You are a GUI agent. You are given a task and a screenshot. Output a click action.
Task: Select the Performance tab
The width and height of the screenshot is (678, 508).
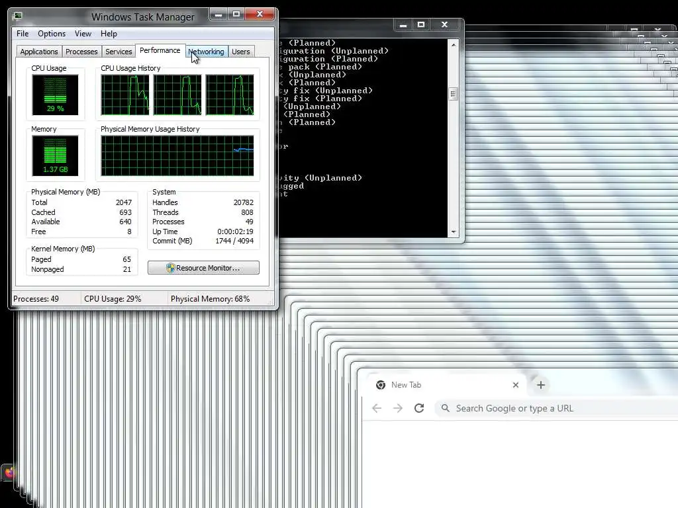click(160, 50)
